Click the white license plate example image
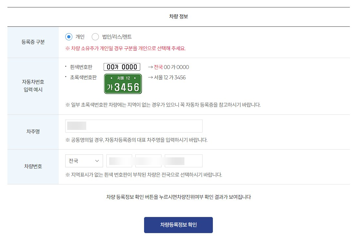This screenshot has height=236, width=355. pos(122,67)
